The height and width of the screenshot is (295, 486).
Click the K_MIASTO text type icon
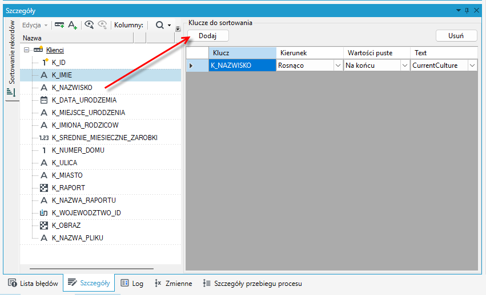(x=44, y=175)
